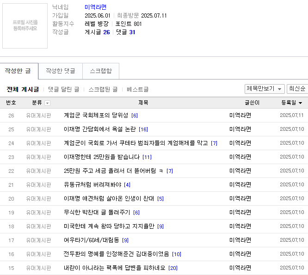
Task: Open the 분류 category filter dropdown arrow
Action: coord(47,103)
